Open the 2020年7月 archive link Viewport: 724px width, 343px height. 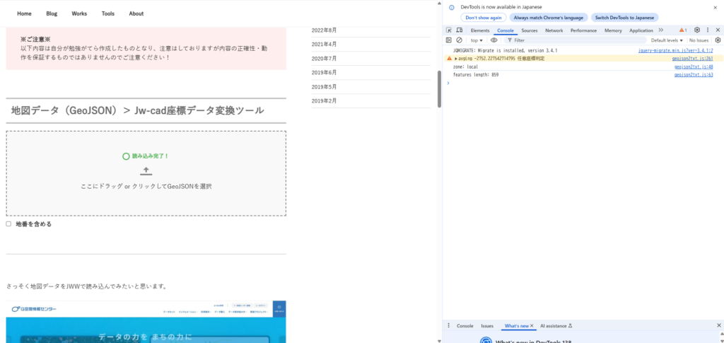(x=324, y=59)
